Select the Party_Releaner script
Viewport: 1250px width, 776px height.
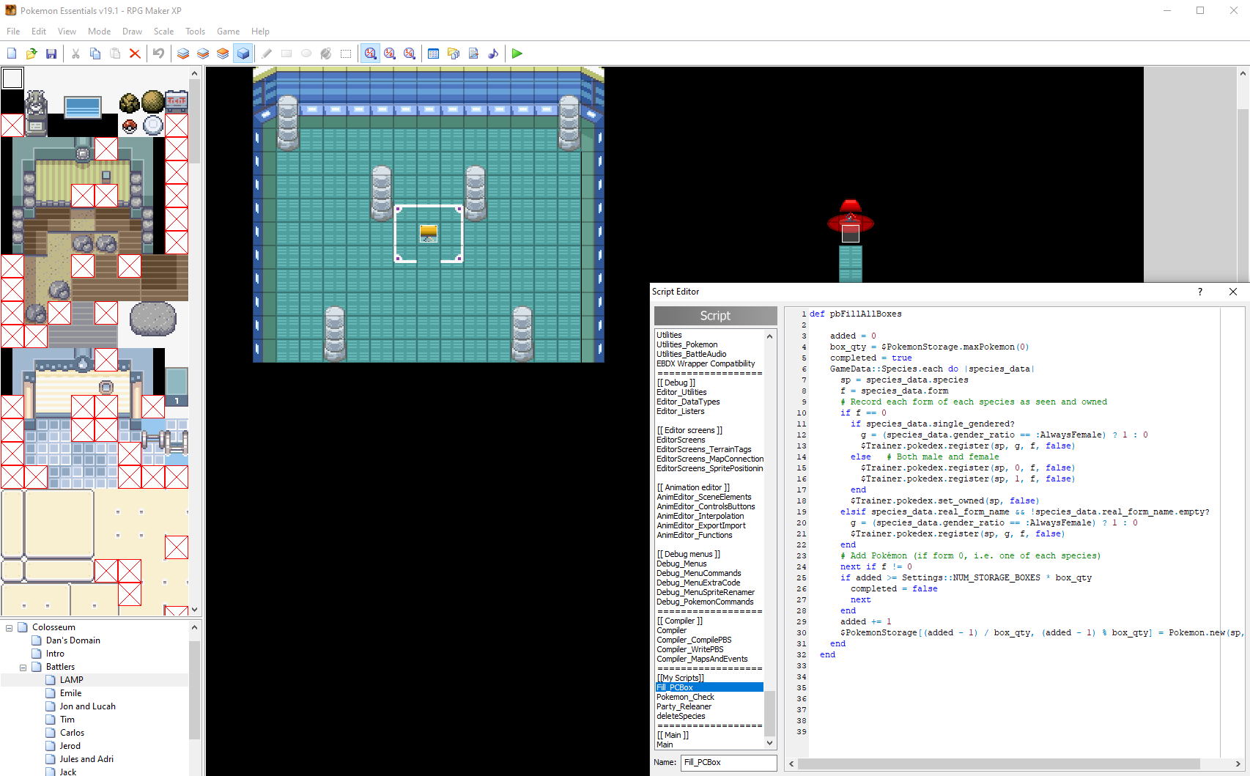(x=684, y=706)
